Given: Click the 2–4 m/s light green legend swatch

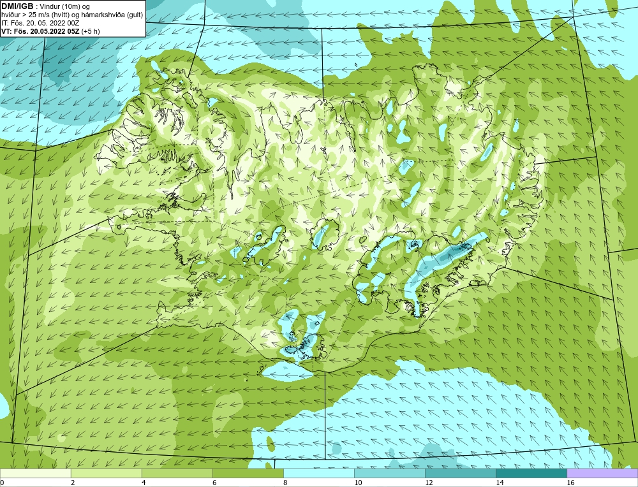Looking at the screenshot, I should click(x=106, y=473).
